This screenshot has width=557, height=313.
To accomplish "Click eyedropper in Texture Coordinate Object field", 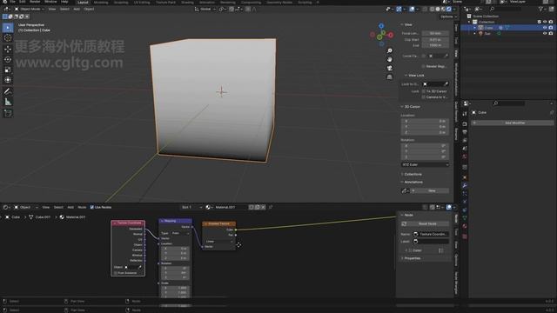I will (x=139, y=267).
